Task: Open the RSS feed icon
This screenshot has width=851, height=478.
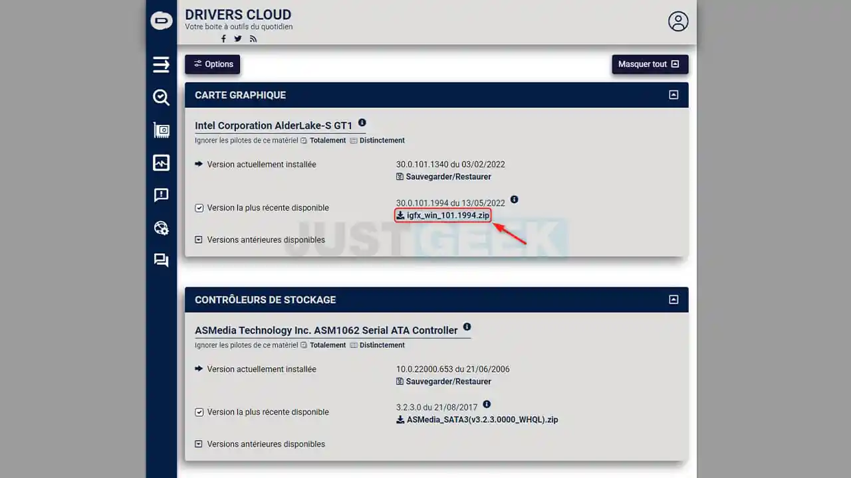Action: click(253, 39)
